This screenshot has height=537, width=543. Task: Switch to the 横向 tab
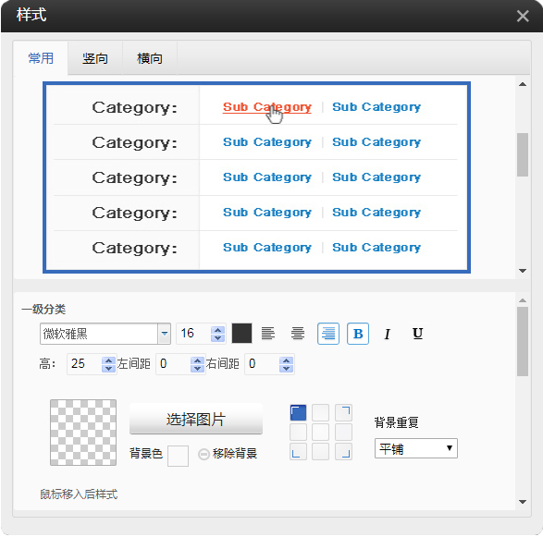150,58
